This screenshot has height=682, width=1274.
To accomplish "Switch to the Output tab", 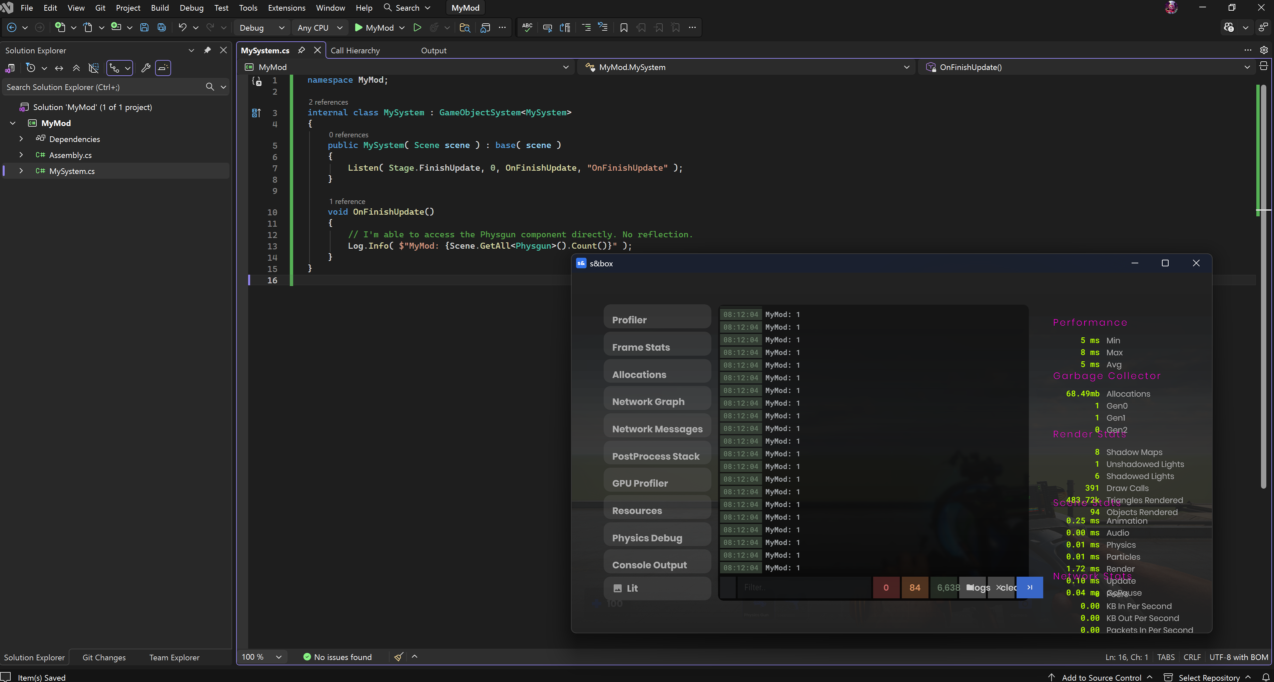I will [x=433, y=50].
